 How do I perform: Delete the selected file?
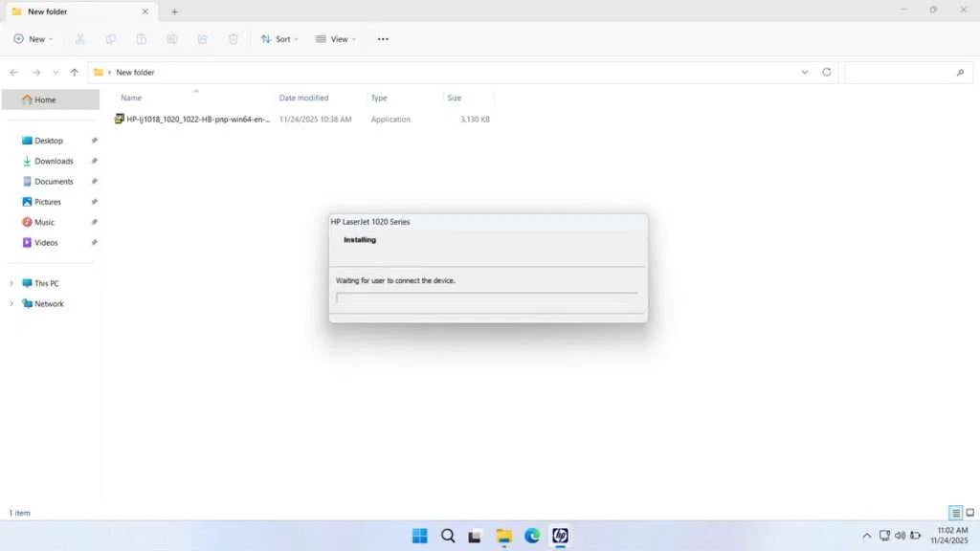tap(233, 38)
